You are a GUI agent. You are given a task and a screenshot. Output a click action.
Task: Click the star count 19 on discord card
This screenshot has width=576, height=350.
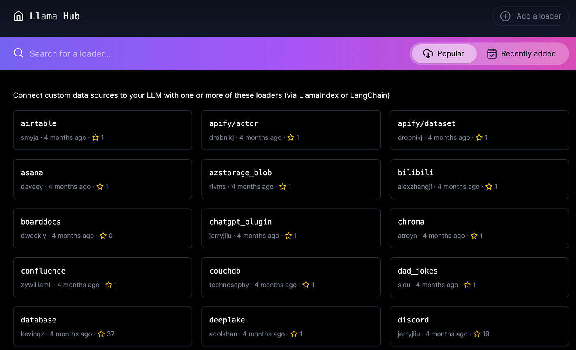coord(486,334)
